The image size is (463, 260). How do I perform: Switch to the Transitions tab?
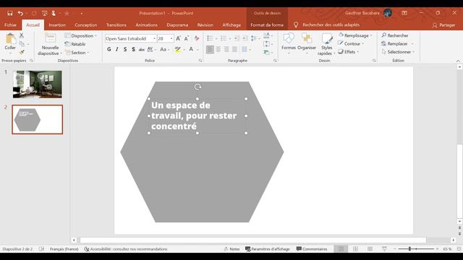pos(116,25)
